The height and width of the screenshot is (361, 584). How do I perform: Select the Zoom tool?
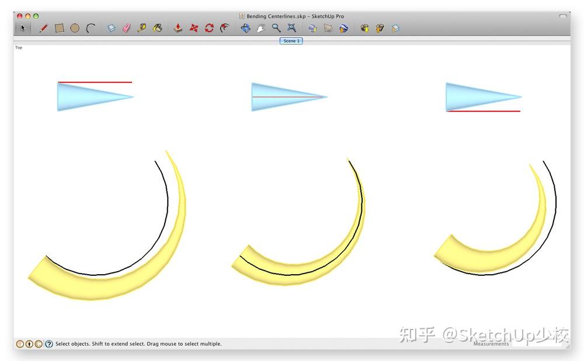pos(275,27)
